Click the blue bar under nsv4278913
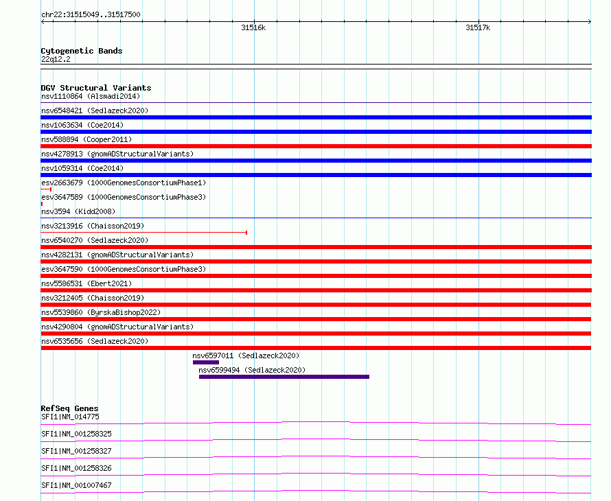The width and height of the screenshot is (611, 501). click(x=316, y=161)
